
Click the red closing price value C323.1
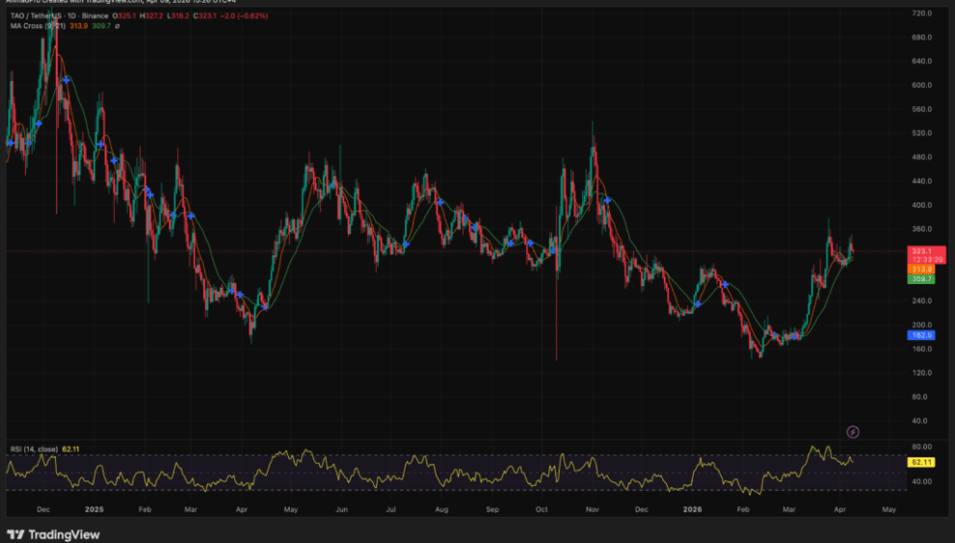(x=203, y=16)
